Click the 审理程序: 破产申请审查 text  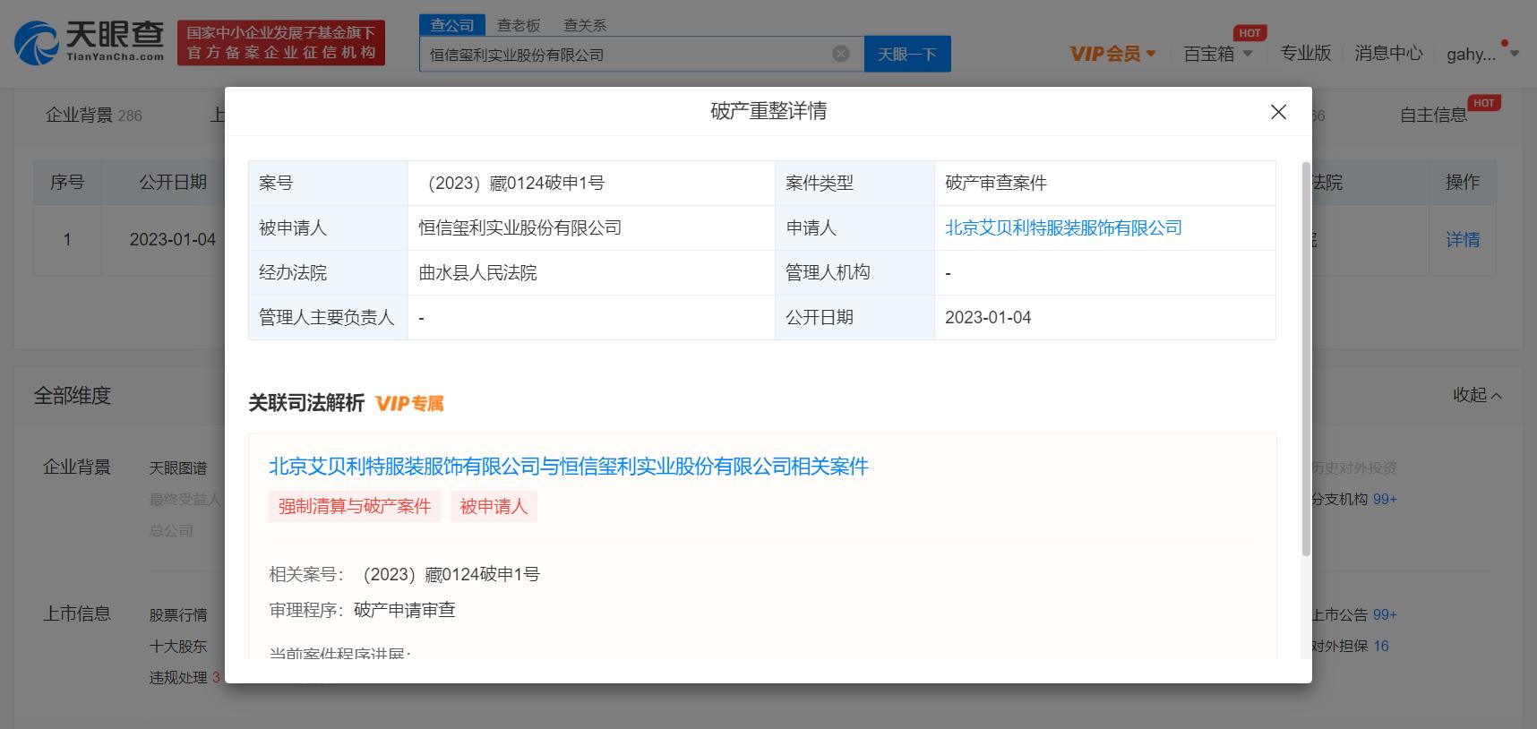[362, 610]
